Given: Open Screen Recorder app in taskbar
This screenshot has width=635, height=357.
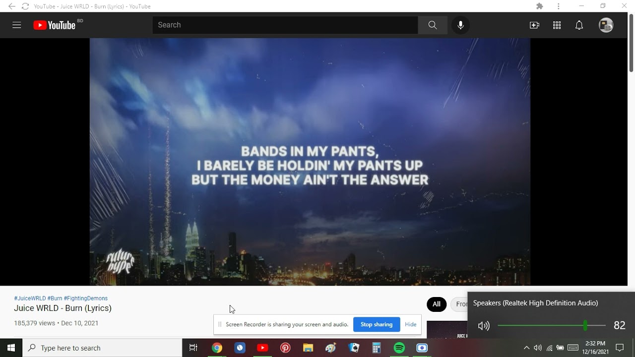Looking at the screenshot, I should tap(422, 348).
